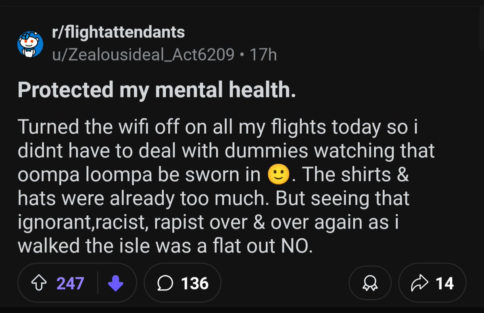484x313 pixels.
Task: Click the line starting "ignorant,racist"
Action: (208, 222)
